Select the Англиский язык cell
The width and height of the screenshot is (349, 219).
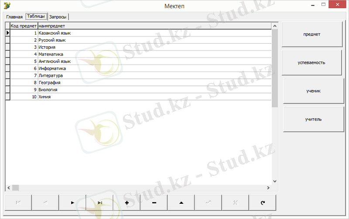pyautogui.click(x=155, y=62)
